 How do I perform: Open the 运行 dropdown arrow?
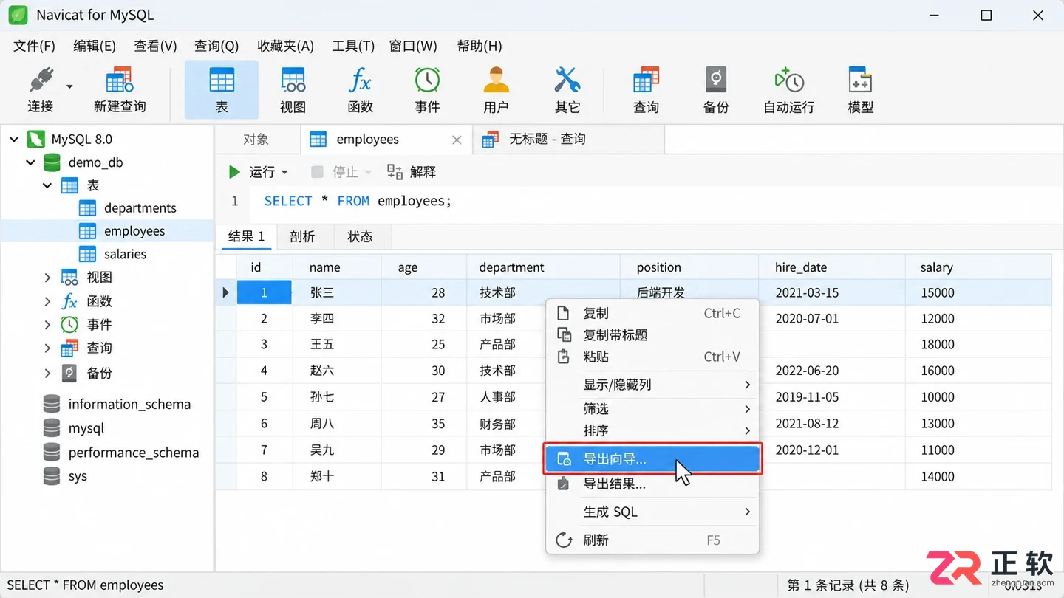point(284,173)
